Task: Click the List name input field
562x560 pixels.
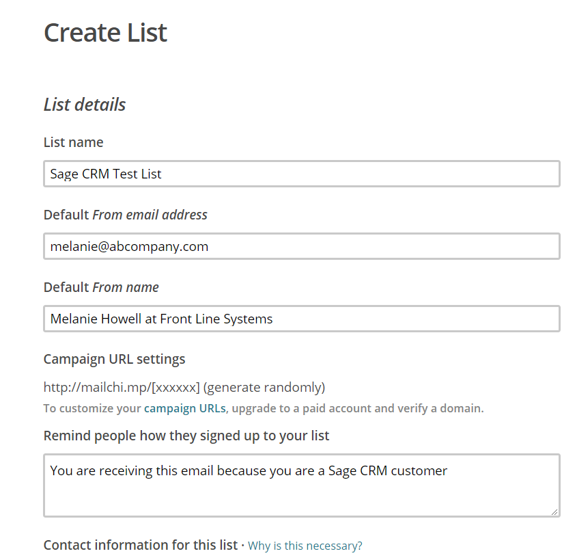Action: (301, 174)
